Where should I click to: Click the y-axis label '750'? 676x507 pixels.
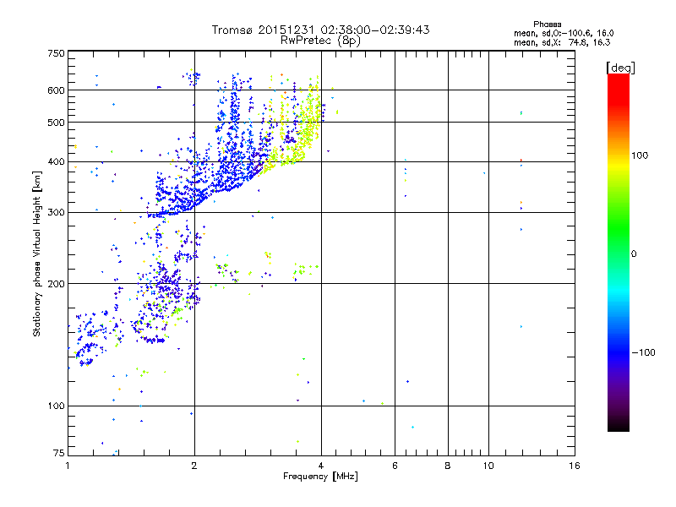click(56, 53)
